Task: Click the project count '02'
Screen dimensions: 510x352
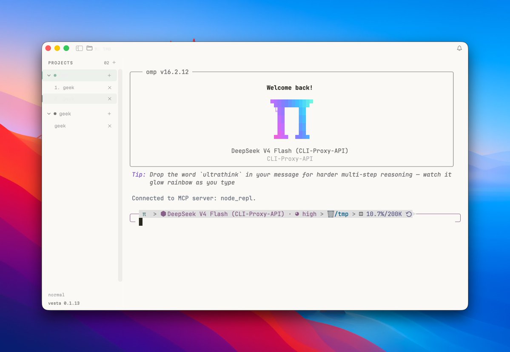Action: 106,63
